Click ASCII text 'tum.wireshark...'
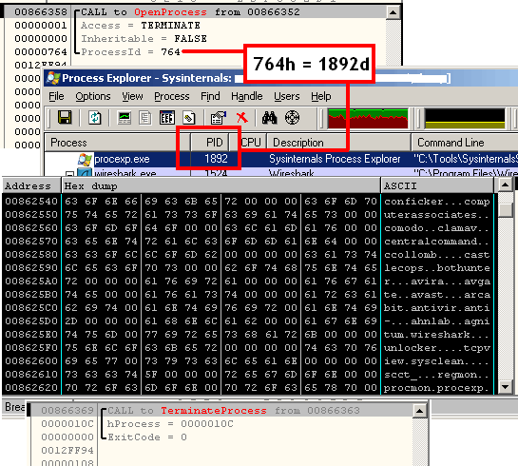 click(x=436, y=335)
